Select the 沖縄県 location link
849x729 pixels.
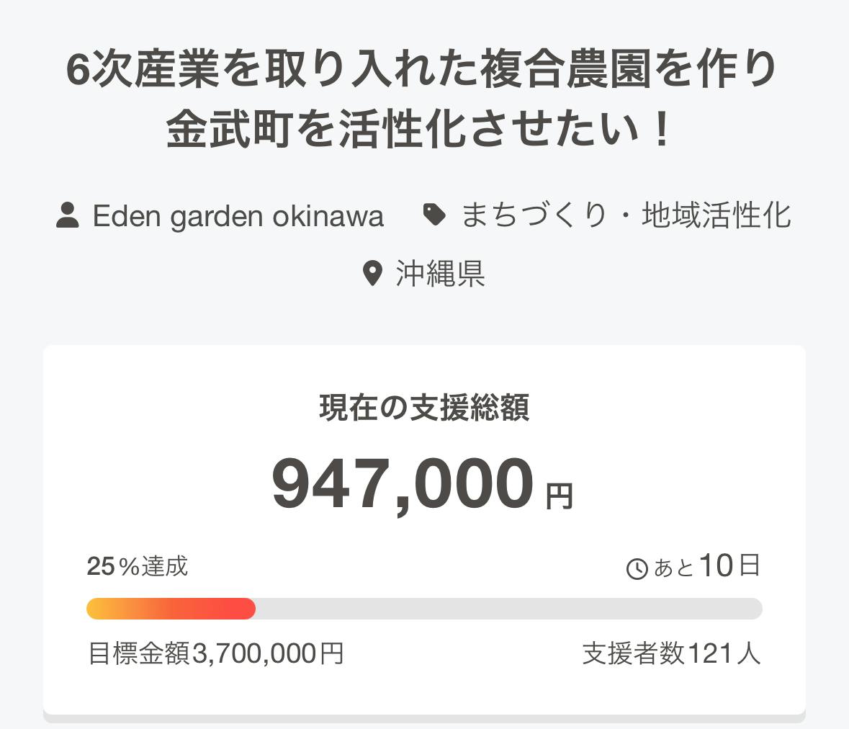pyautogui.click(x=440, y=274)
